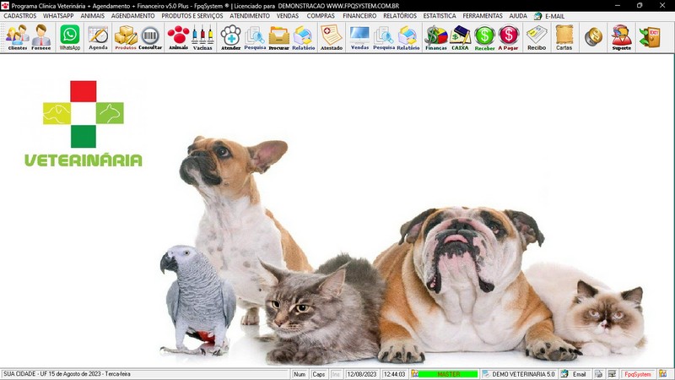Start Atender paw-with-cross icon

coord(230,37)
